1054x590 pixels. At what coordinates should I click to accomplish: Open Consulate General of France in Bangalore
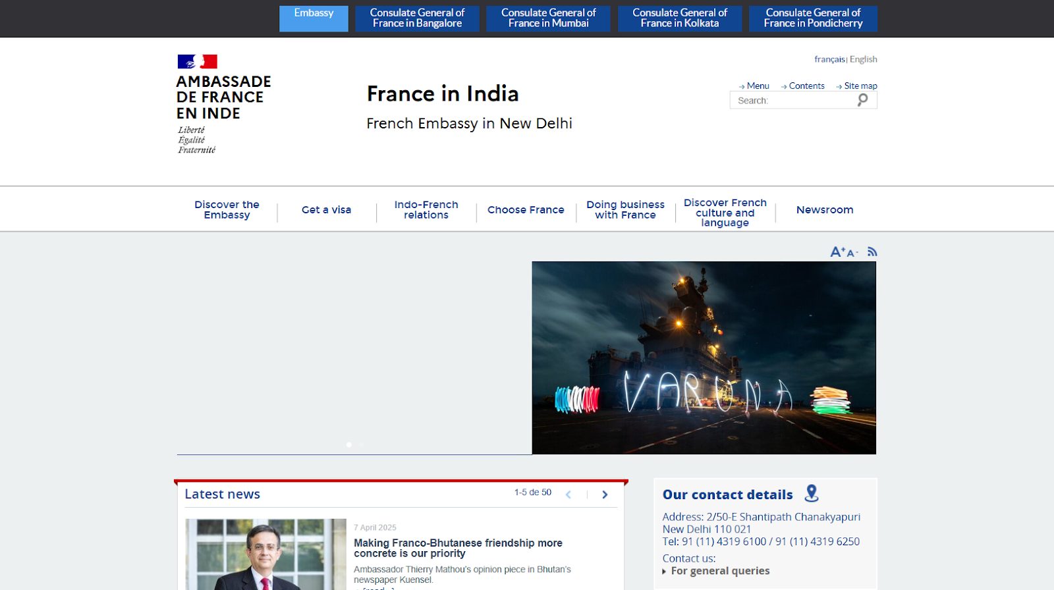tap(417, 18)
